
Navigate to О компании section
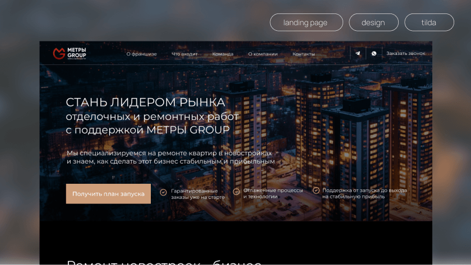coord(263,54)
